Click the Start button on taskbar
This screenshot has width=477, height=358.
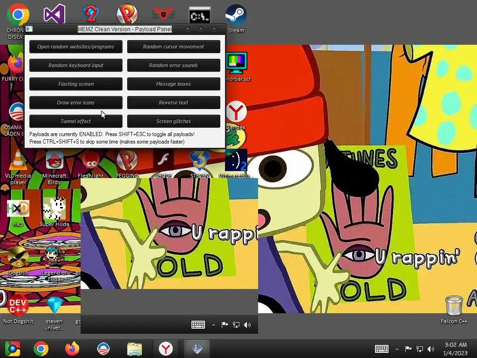[x=12, y=349]
